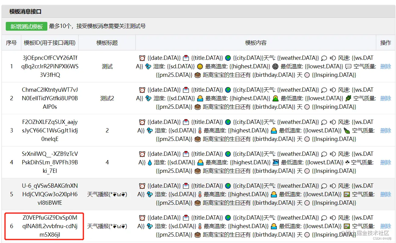Click the 新增测试模板 green button
The width and height of the screenshot is (396, 243).
tap(26, 26)
